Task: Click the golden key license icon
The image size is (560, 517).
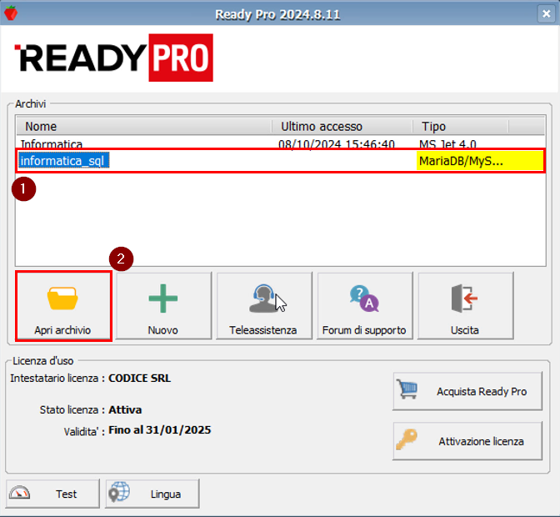Action: (407, 439)
